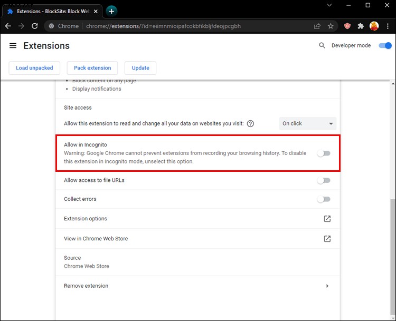Viewport: 396px width, 321px height.
Task: Click the Update button
Action: coord(140,68)
